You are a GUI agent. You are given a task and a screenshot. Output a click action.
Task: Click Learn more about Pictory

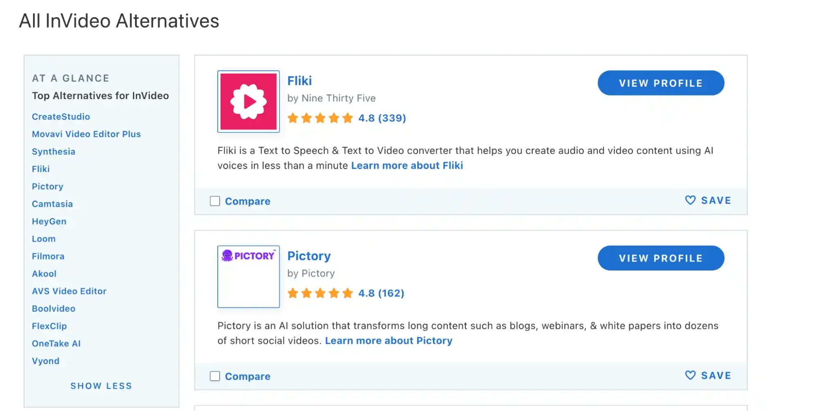point(388,340)
